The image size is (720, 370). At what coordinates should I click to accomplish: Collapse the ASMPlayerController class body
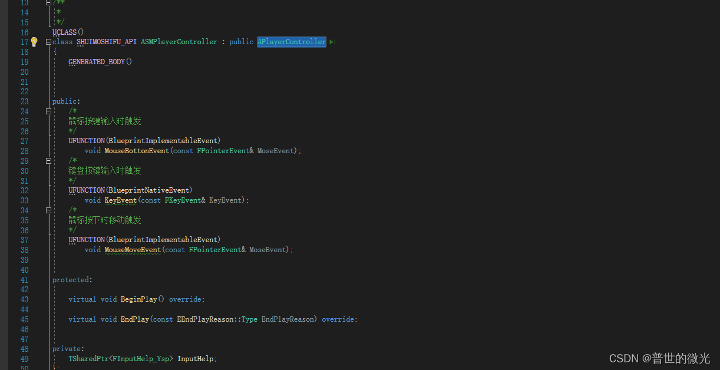click(x=48, y=42)
